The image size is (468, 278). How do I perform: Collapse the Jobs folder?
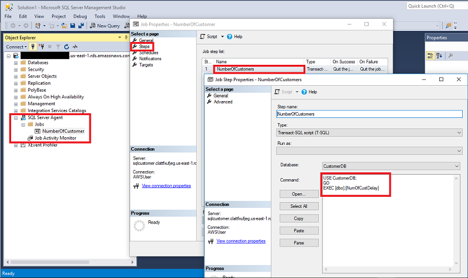coord(23,124)
